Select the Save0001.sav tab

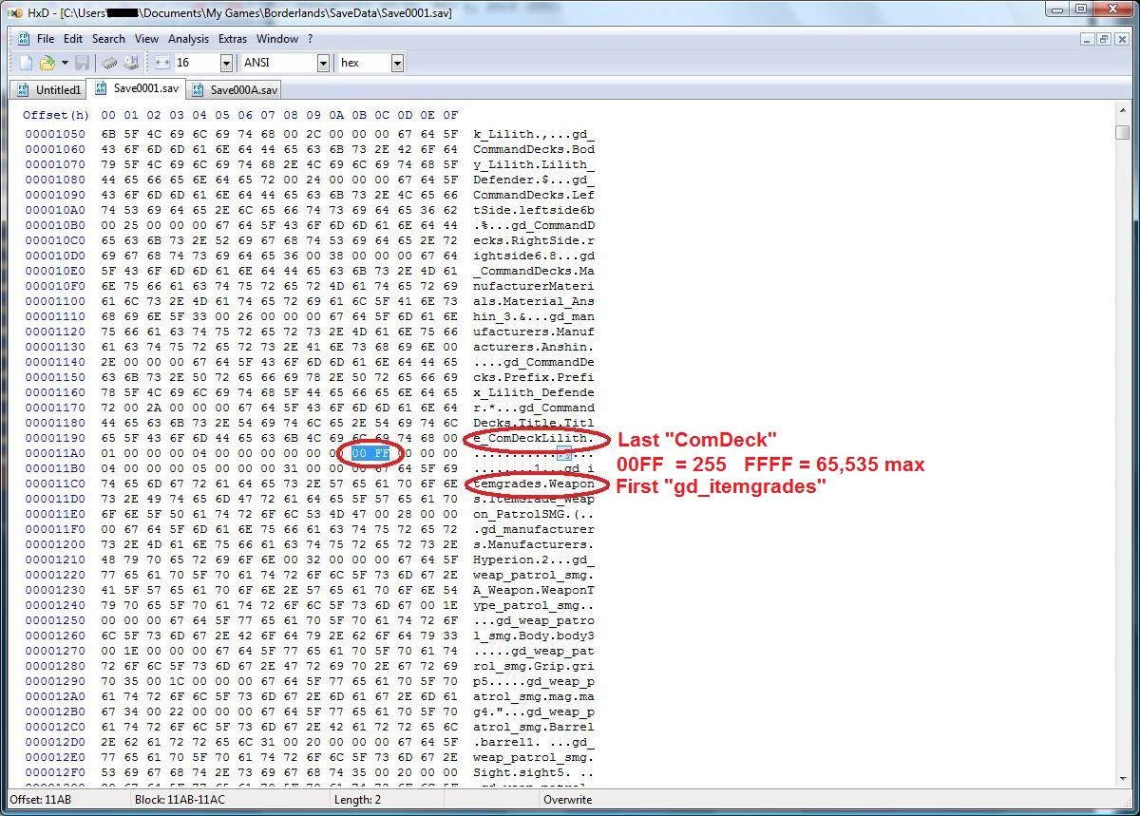tap(136, 89)
